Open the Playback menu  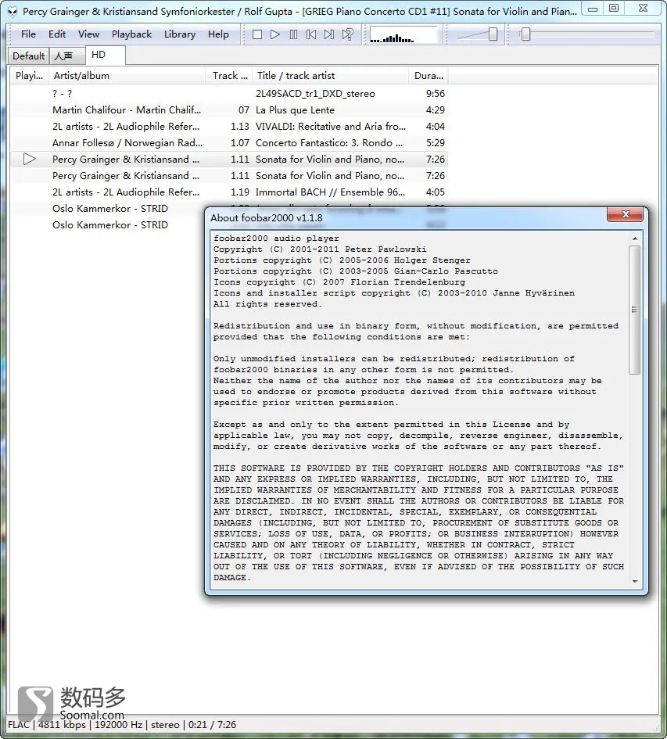(x=131, y=34)
